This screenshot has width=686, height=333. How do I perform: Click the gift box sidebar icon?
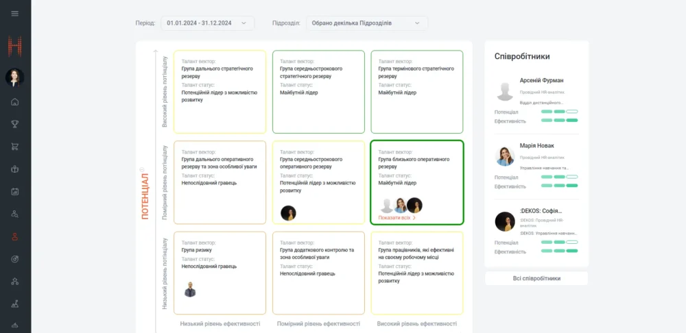click(15, 169)
